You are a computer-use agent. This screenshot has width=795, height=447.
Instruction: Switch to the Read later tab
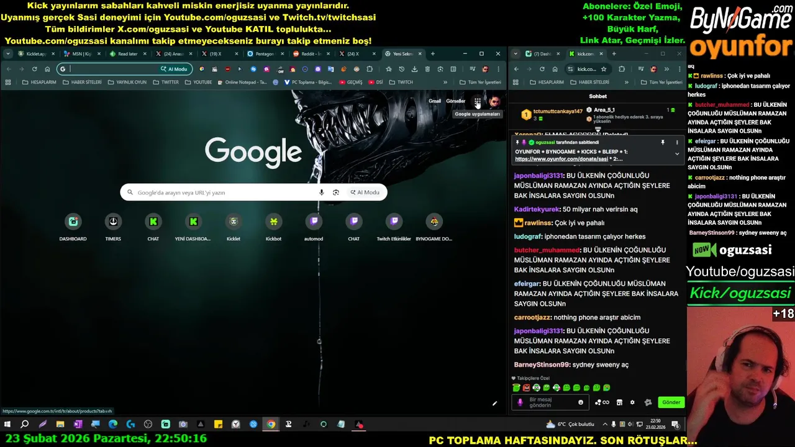[x=128, y=54]
